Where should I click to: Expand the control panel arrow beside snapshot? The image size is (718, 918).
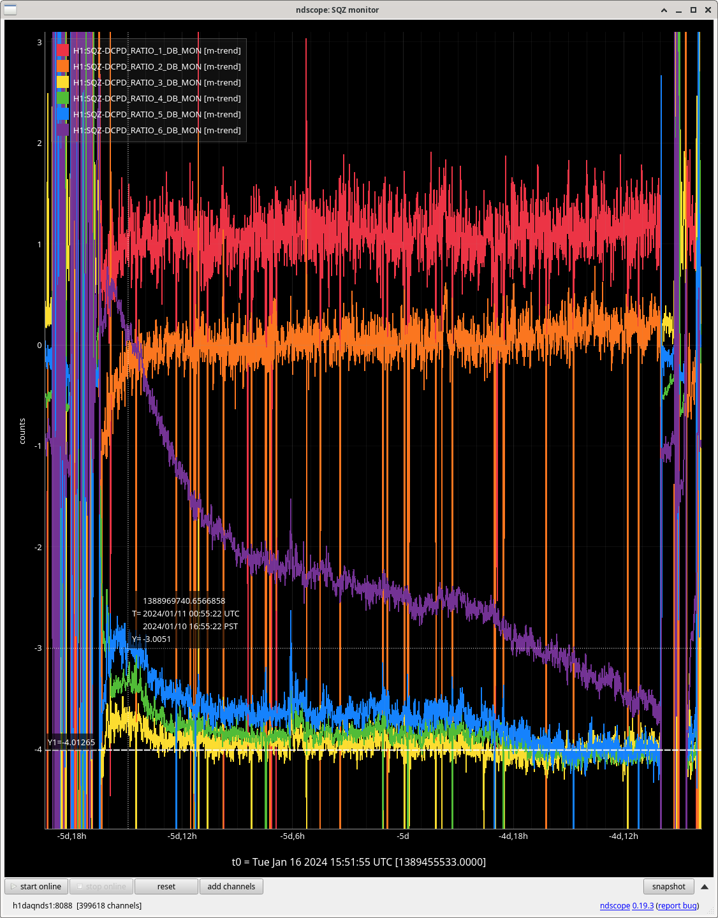[x=705, y=887]
